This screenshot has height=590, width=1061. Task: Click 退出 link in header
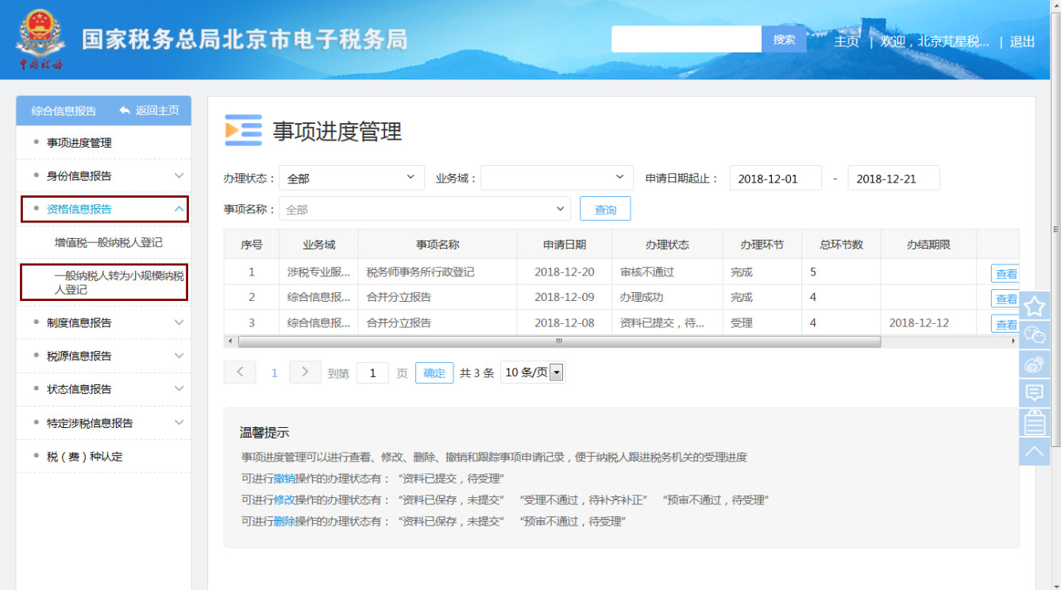1022,41
